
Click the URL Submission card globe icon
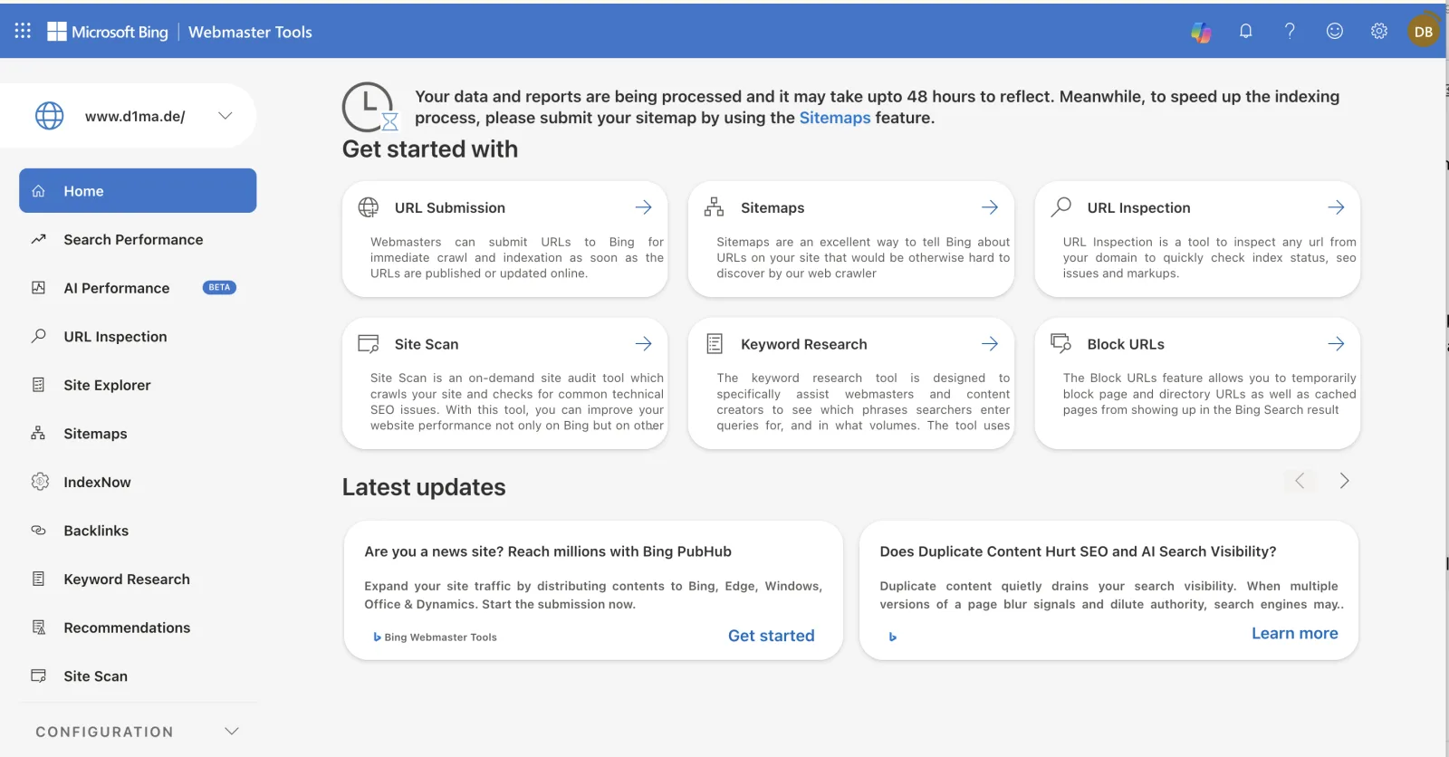pos(369,207)
